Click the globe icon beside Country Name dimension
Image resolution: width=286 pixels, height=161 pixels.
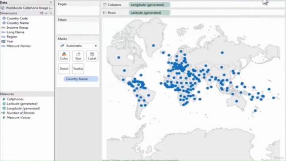(x=4, y=23)
